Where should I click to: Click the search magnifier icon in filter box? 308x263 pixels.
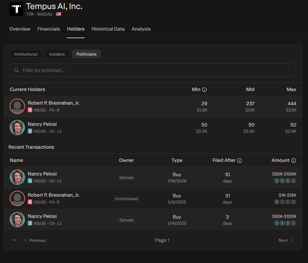point(17,70)
